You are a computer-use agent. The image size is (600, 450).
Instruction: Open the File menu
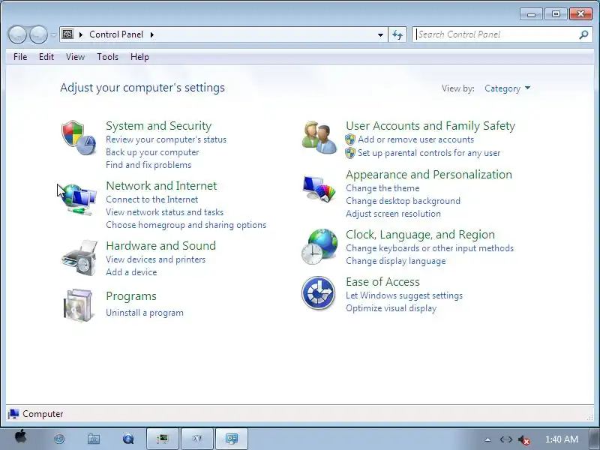tap(20, 57)
